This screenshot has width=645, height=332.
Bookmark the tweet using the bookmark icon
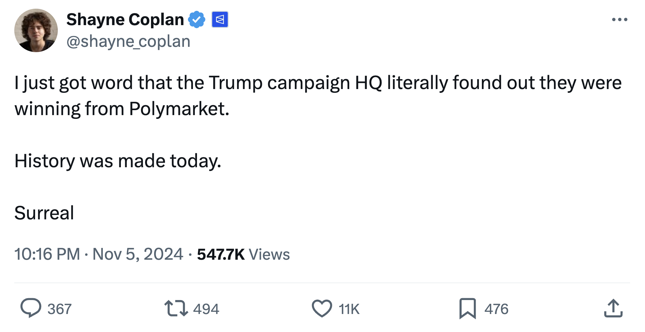pos(467,308)
